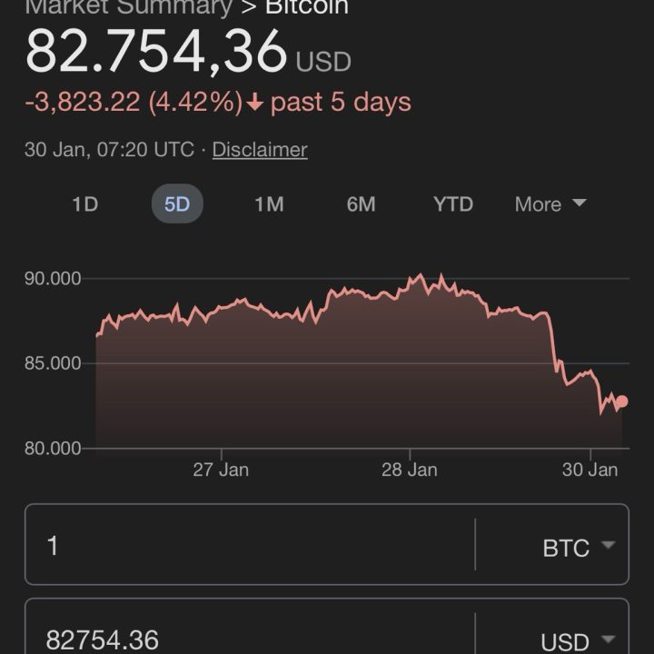Click the 27 Jan date label

(x=221, y=470)
